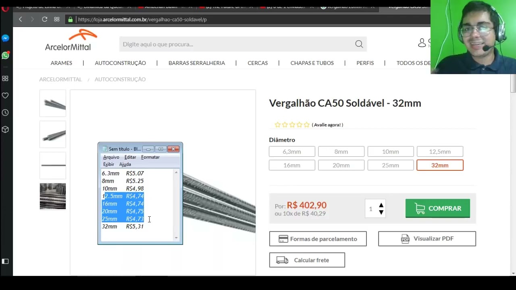
Task: Open bookmarks heart icon in sidebar
Action: pyautogui.click(x=5, y=95)
